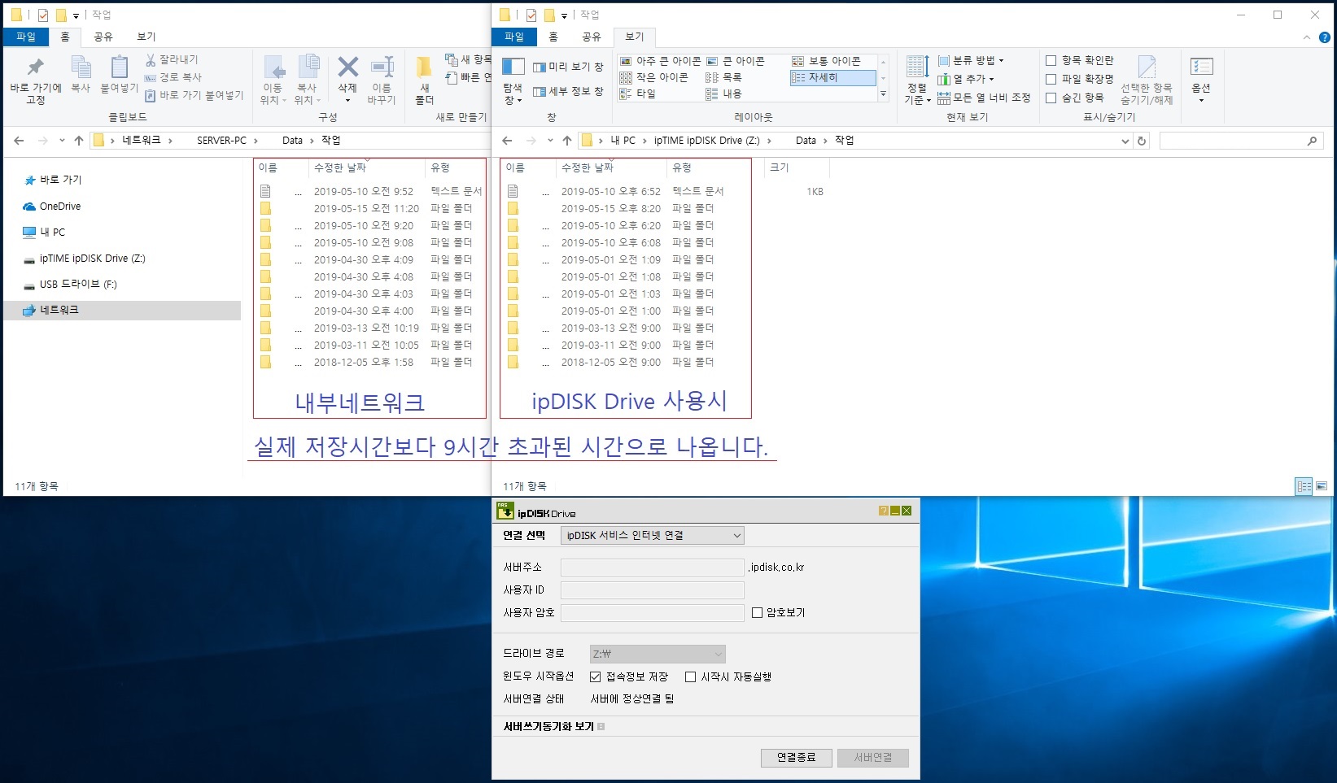Open Share tab in left window

point(103,37)
